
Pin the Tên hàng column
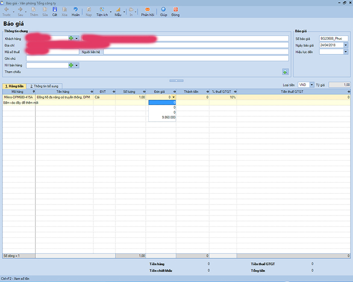pyautogui.click(x=92, y=92)
